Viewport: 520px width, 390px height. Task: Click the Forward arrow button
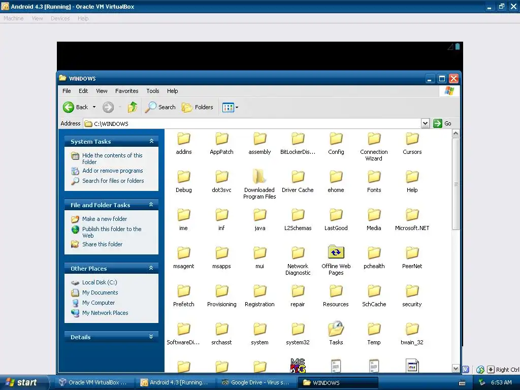point(108,107)
